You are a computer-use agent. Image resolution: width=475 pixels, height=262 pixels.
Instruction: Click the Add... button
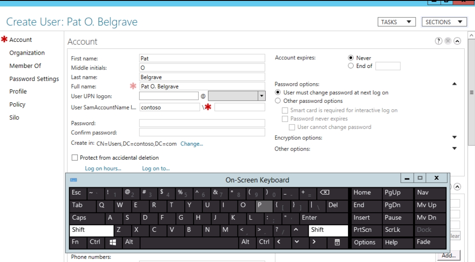pos(449,256)
